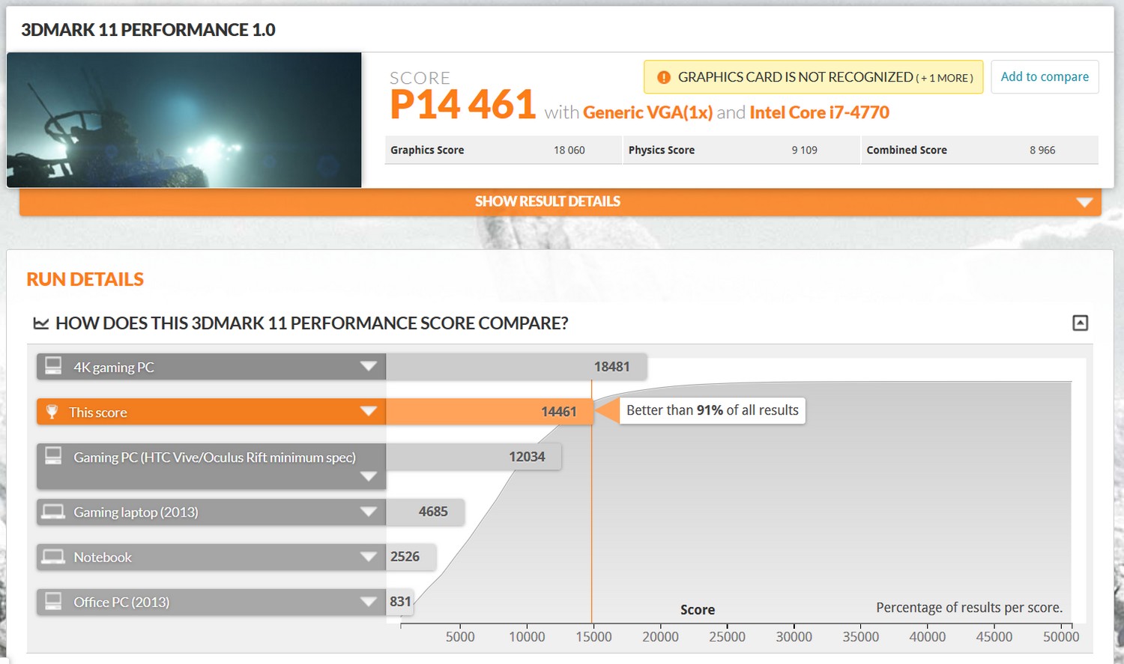The image size is (1124, 664).
Task: Open the Show Result Details bar
Action: [x=561, y=202]
